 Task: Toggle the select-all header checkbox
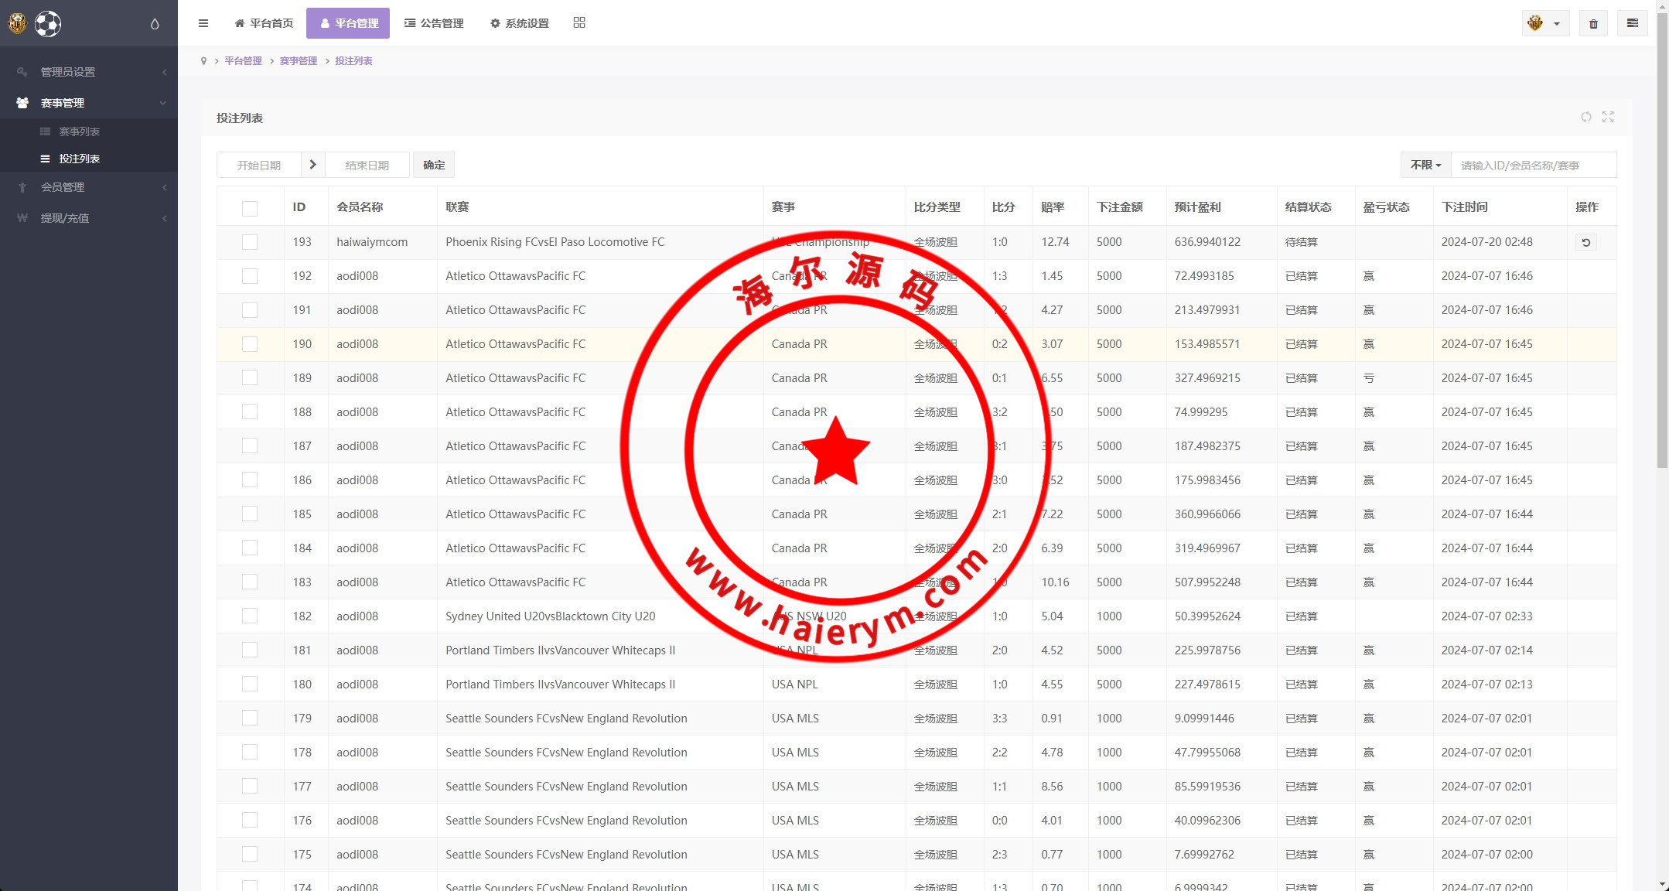click(x=249, y=208)
